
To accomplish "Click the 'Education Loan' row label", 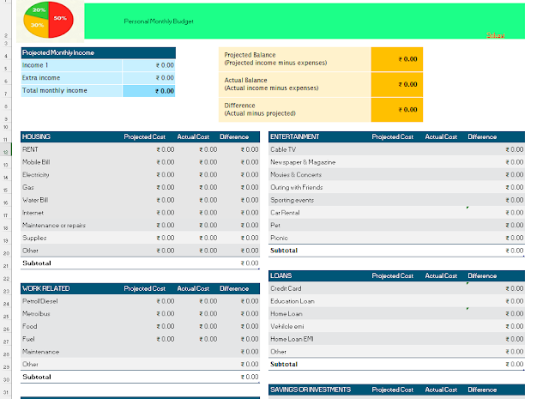I will click(293, 301).
